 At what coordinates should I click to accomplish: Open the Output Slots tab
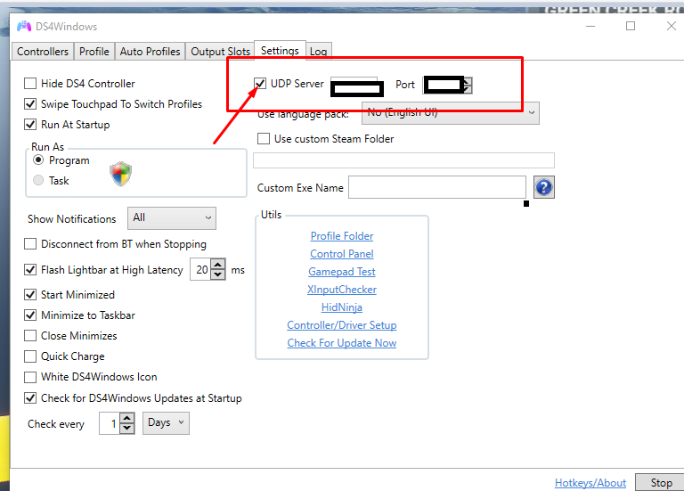pos(220,52)
